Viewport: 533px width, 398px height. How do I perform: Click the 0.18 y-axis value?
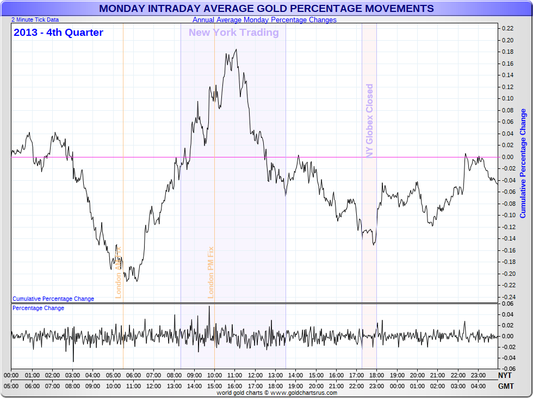[508, 52]
